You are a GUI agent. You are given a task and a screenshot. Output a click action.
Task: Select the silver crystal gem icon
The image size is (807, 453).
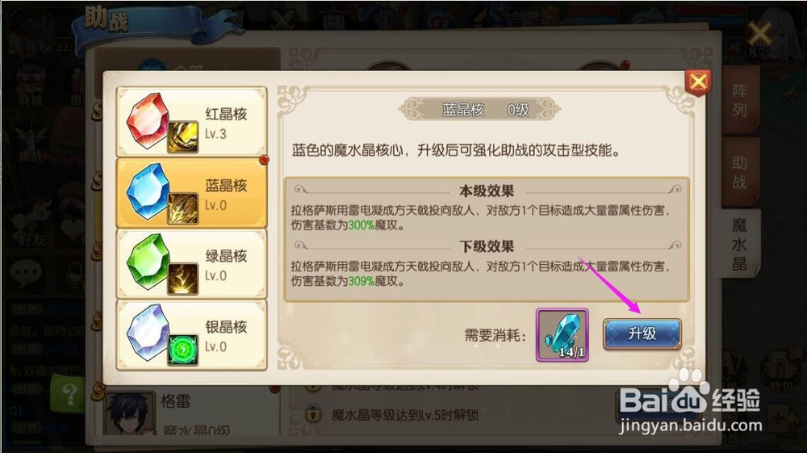[x=147, y=332]
